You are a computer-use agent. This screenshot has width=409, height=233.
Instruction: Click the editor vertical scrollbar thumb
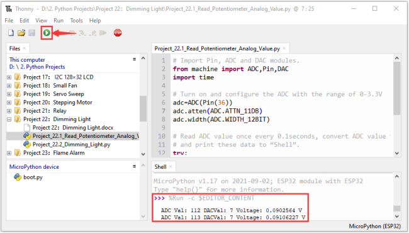(x=397, y=88)
